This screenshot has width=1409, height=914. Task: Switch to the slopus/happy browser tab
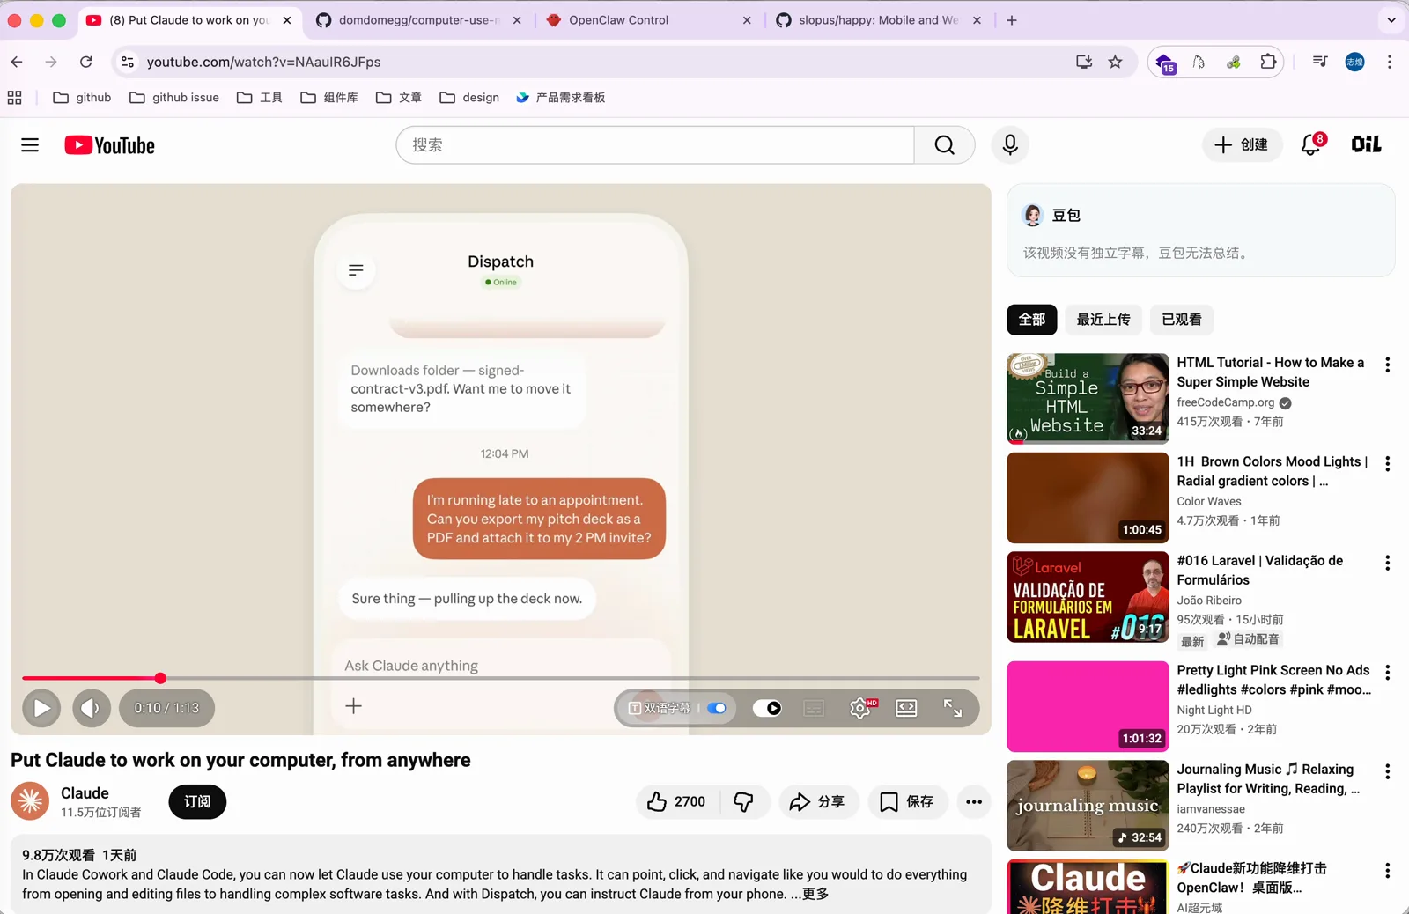point(878,20)
